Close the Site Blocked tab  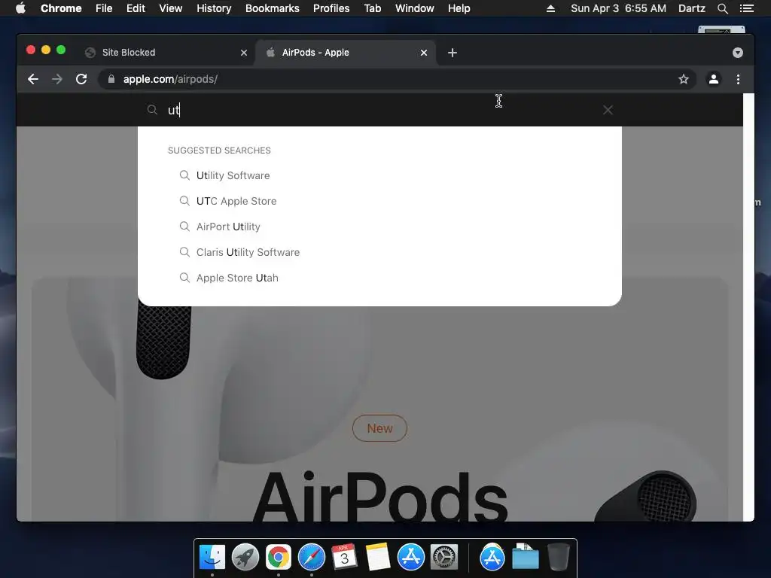244,53
